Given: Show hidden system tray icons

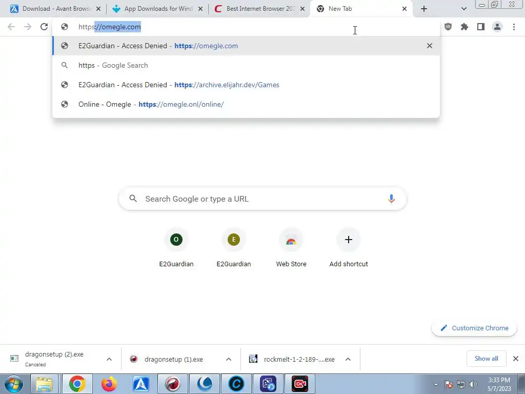Looking at the screenshot, I should click(436, 384).
